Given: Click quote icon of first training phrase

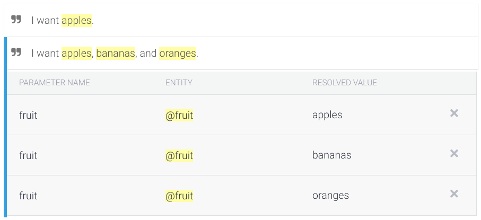Looking at the screenshot, I should (16, 20).
